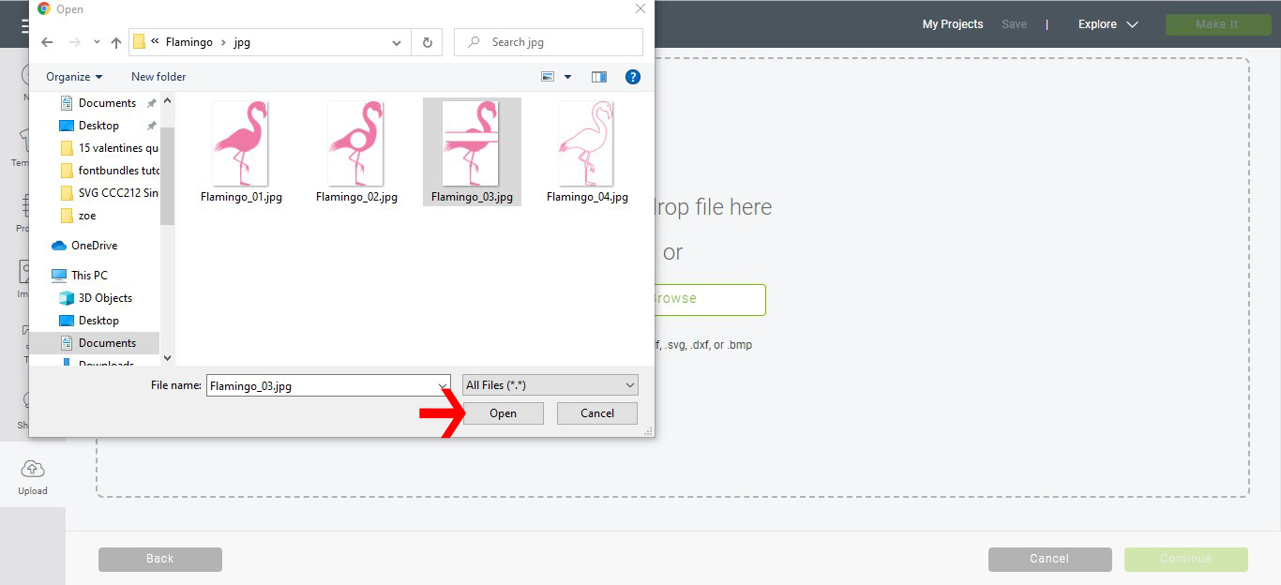Click the refresh folder icon
The width and height of the screenshot is (1281, 585).
428,42
